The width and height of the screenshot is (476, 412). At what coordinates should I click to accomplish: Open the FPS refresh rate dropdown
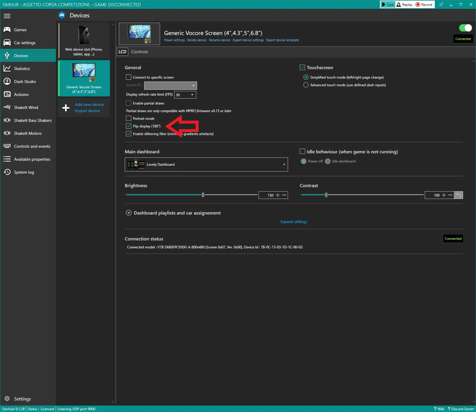pos(185,95)
